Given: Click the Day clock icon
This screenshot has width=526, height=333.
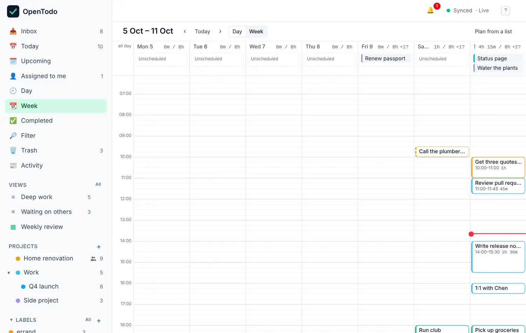Looking at the screenshot, I should pos(13,91).
